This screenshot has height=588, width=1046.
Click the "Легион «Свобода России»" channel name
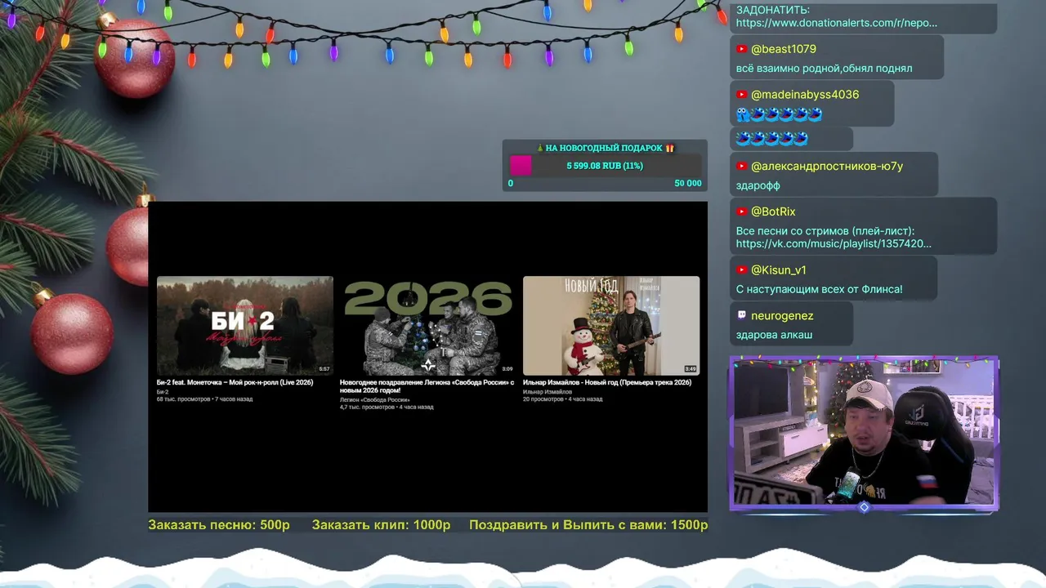[375, 400]
